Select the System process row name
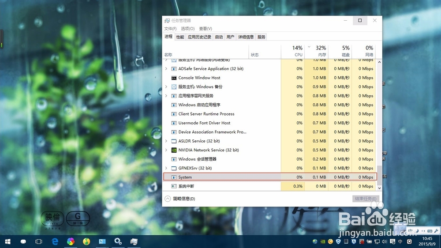The height and width of the screenshot is (248, 441). [185, 177]
